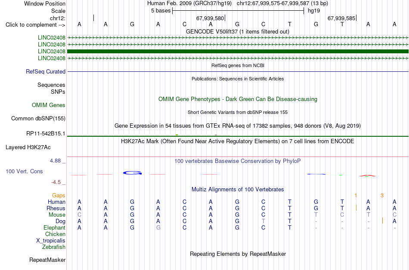Select the X_tropicalis alignment row label
Viewport: 409px width, 270px height.
click(x=51, y=241)
